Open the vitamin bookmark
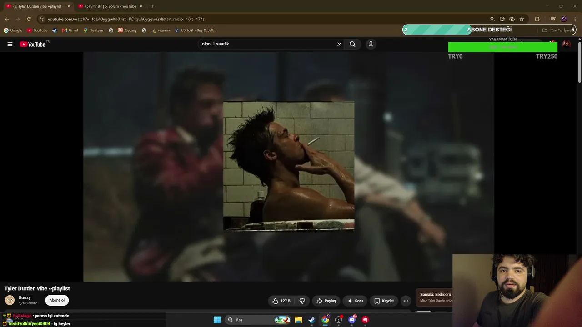582x327 pixels. click(161, 30)
